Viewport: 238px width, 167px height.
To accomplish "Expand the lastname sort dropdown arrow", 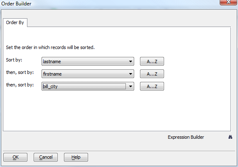I will pyautogui.click(x=130, y=61).
